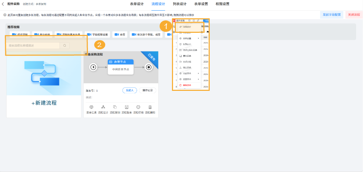This screenshot has height=172, width=363.
Task: Open the 表单设置 tab
Action: click(201, 4)
